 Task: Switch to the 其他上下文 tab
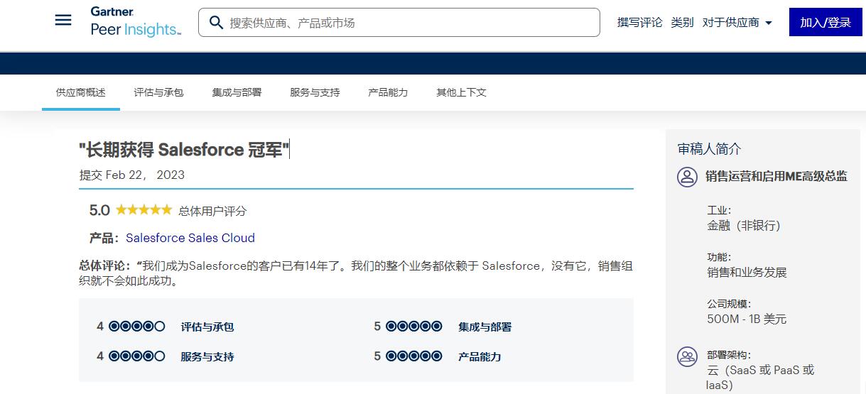[461, 92]
